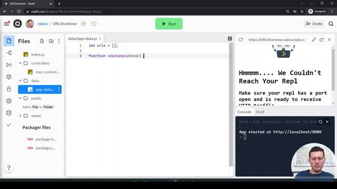Image resolution: width=337 pixels, height=189 pixels.
Task: Open the hamburger main menu
Action: [x=7, y=24]
